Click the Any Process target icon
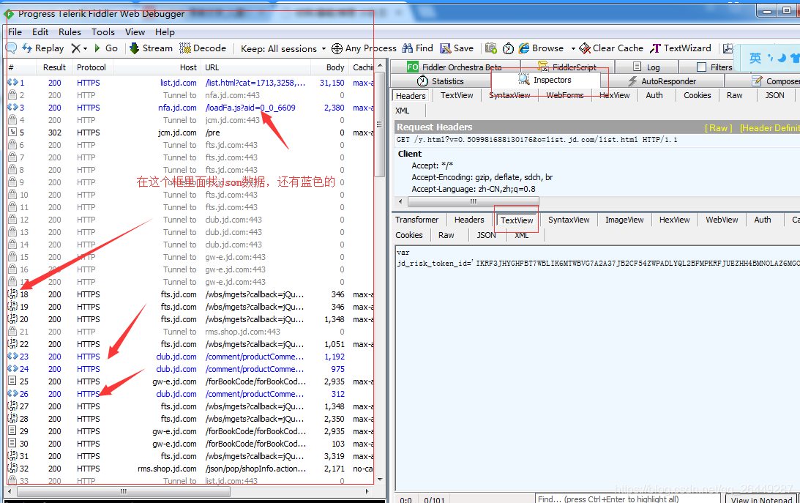This screenshot has height=503, width=800. [x=337, y=48]
